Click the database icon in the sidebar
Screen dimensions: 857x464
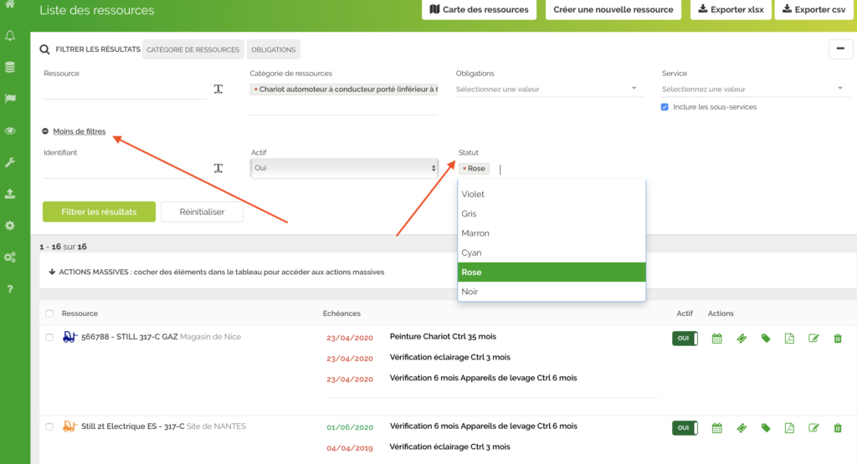[10, 67]
